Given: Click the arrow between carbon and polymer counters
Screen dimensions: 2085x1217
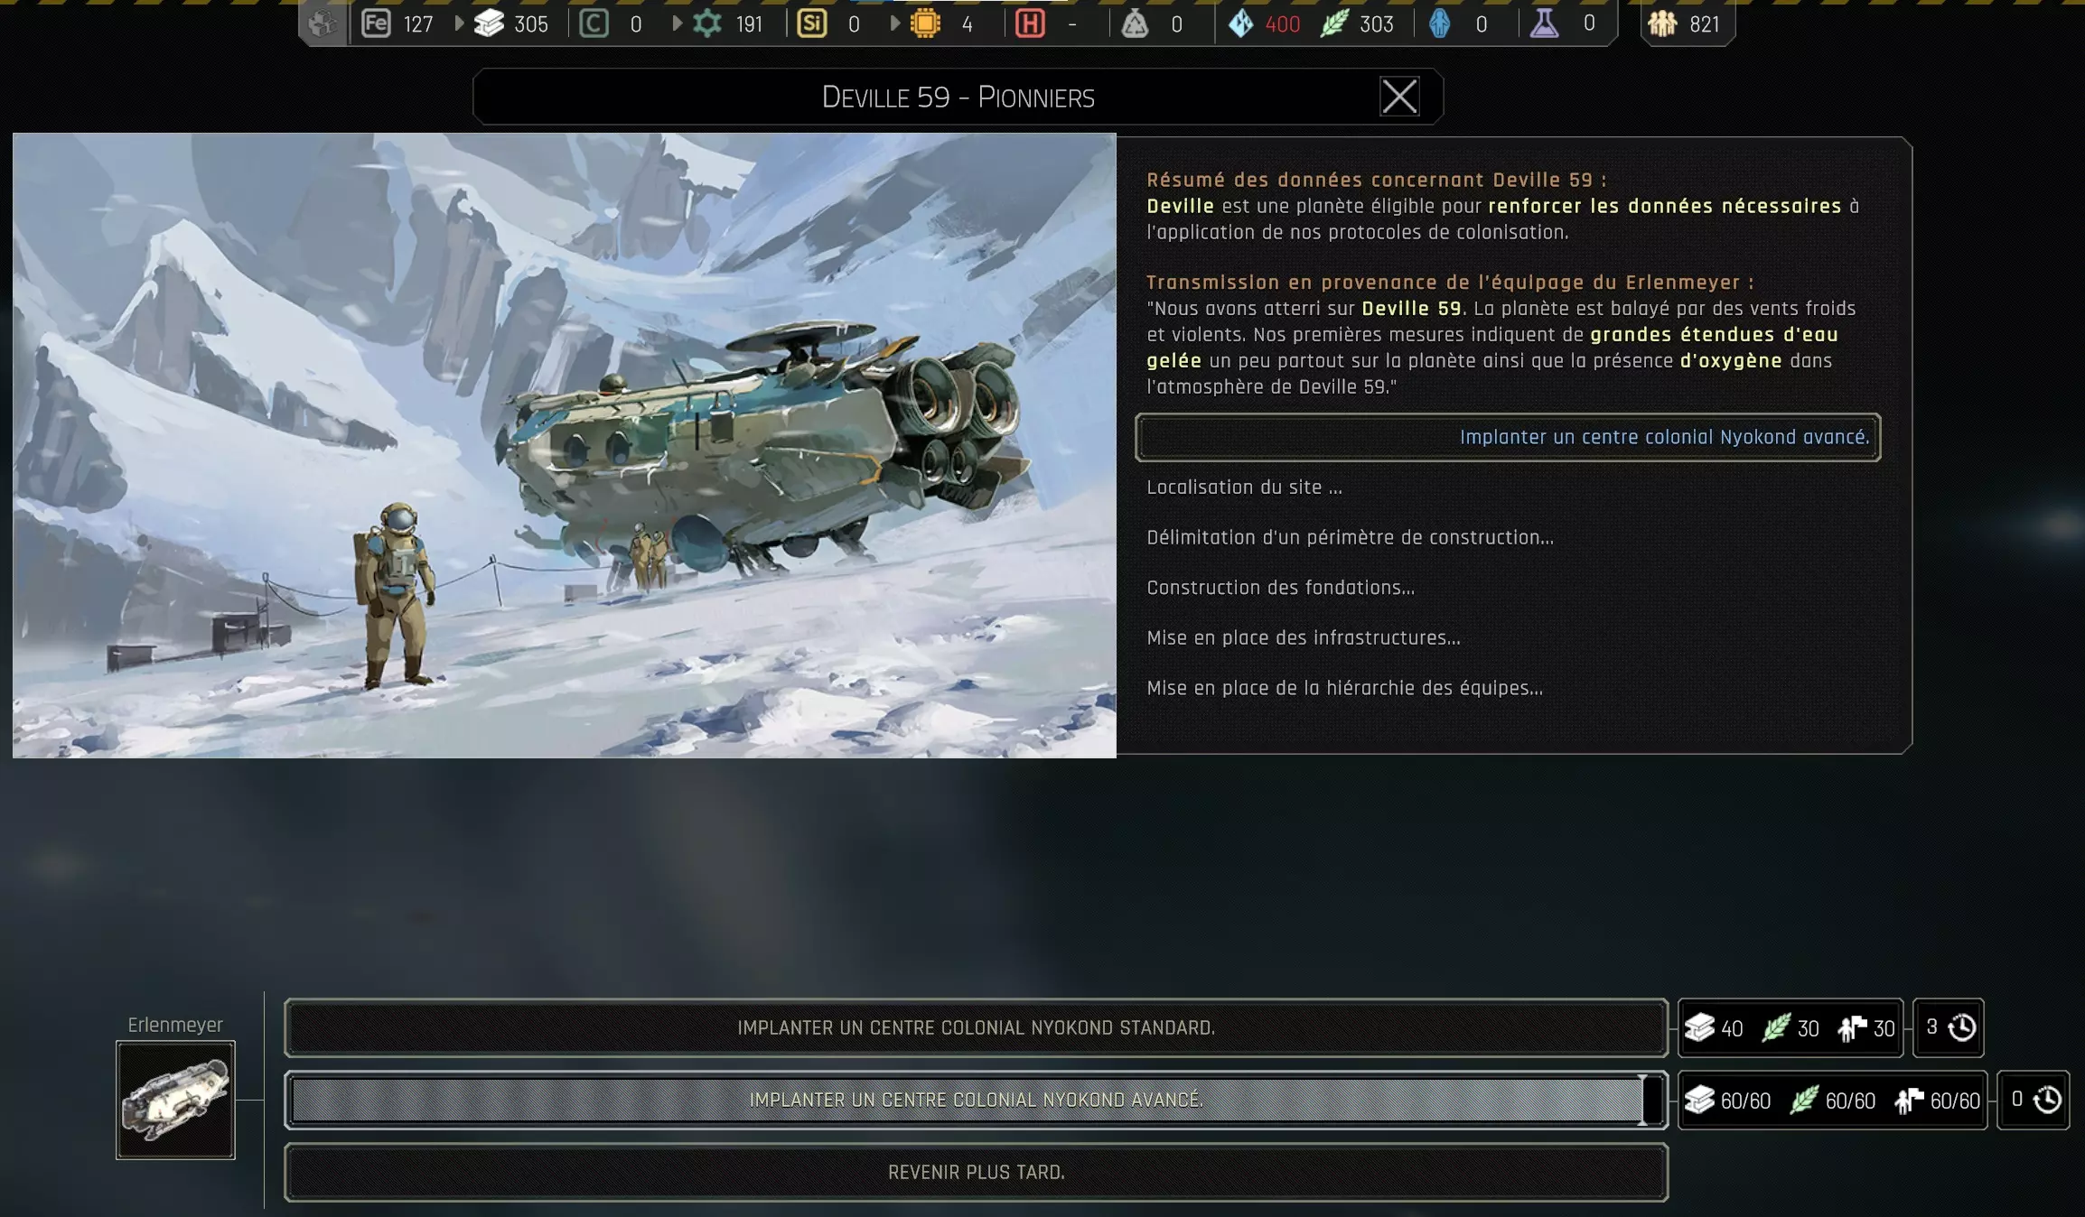Looking at the screenshot, I should [x=677, y=23].
